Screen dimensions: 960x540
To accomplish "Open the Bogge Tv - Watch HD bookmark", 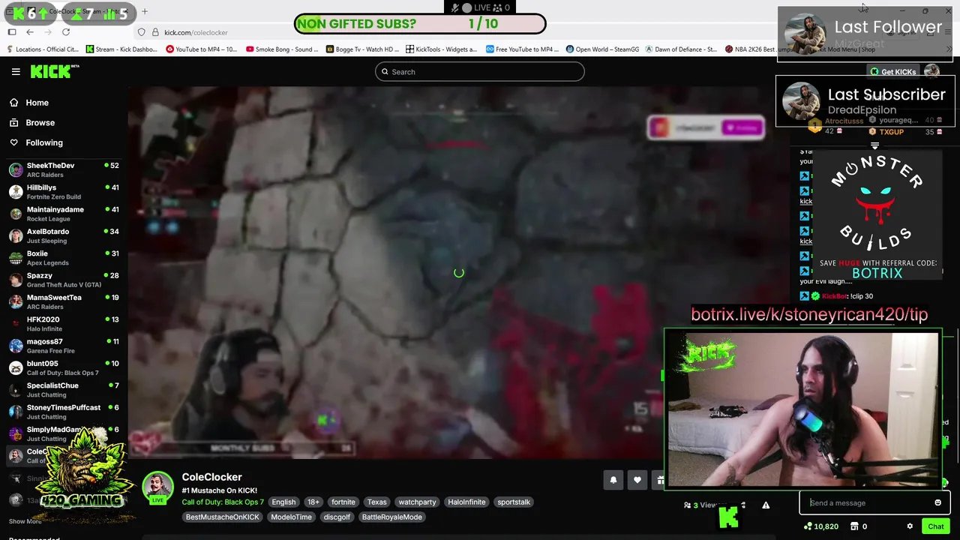I will click(362, 49).
